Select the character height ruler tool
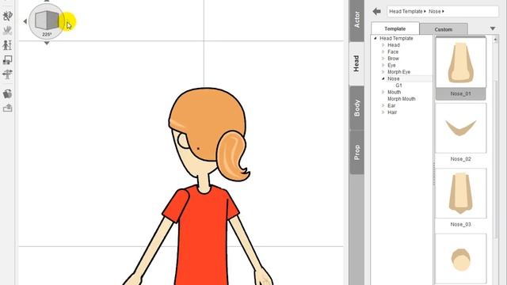Image resolution: width=507 pixels, height=285 pixels. (7, 45)
